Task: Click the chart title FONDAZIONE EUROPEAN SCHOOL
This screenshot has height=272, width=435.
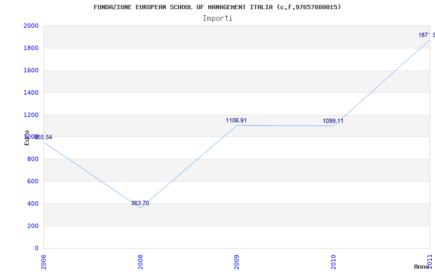Action: click(x=217, y=7)
